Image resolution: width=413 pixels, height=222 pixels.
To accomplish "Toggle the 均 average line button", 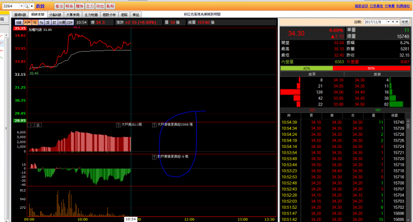I will tap(35, 22).
